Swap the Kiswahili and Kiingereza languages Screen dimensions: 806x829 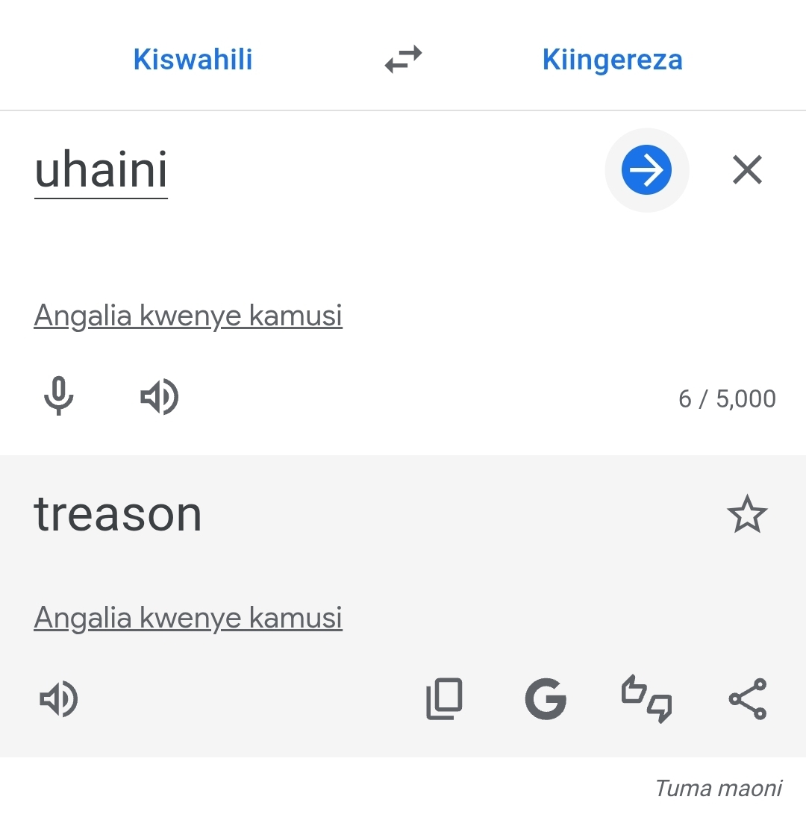point(403,60)
